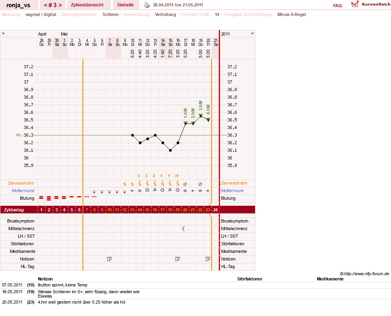Click the light Blutung dash on day 5

pos(72,197)
